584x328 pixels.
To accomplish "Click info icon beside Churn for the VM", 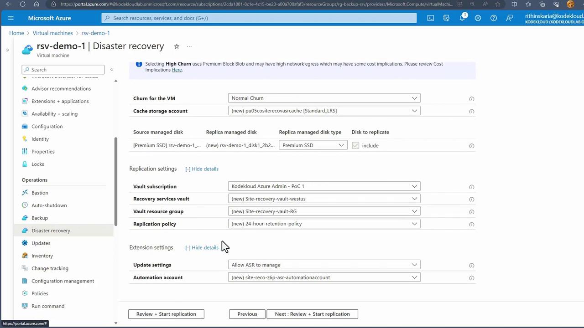I will click(471, 99).
